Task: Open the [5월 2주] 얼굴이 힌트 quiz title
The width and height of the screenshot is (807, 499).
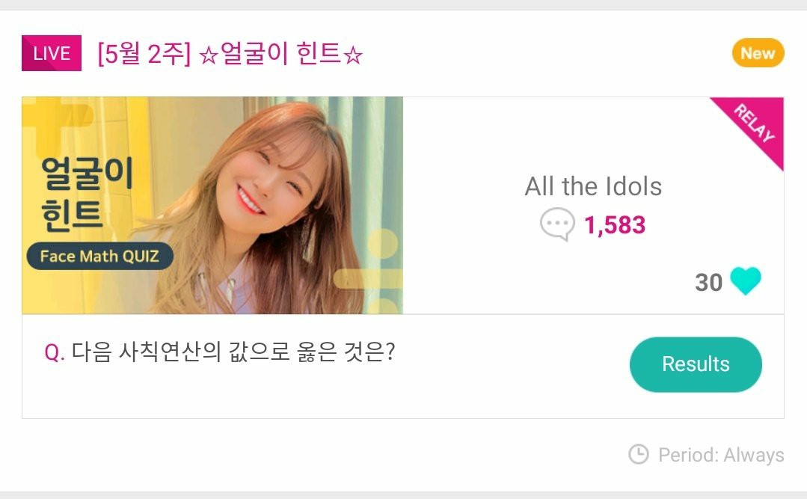Action: [x=230, y=55]
